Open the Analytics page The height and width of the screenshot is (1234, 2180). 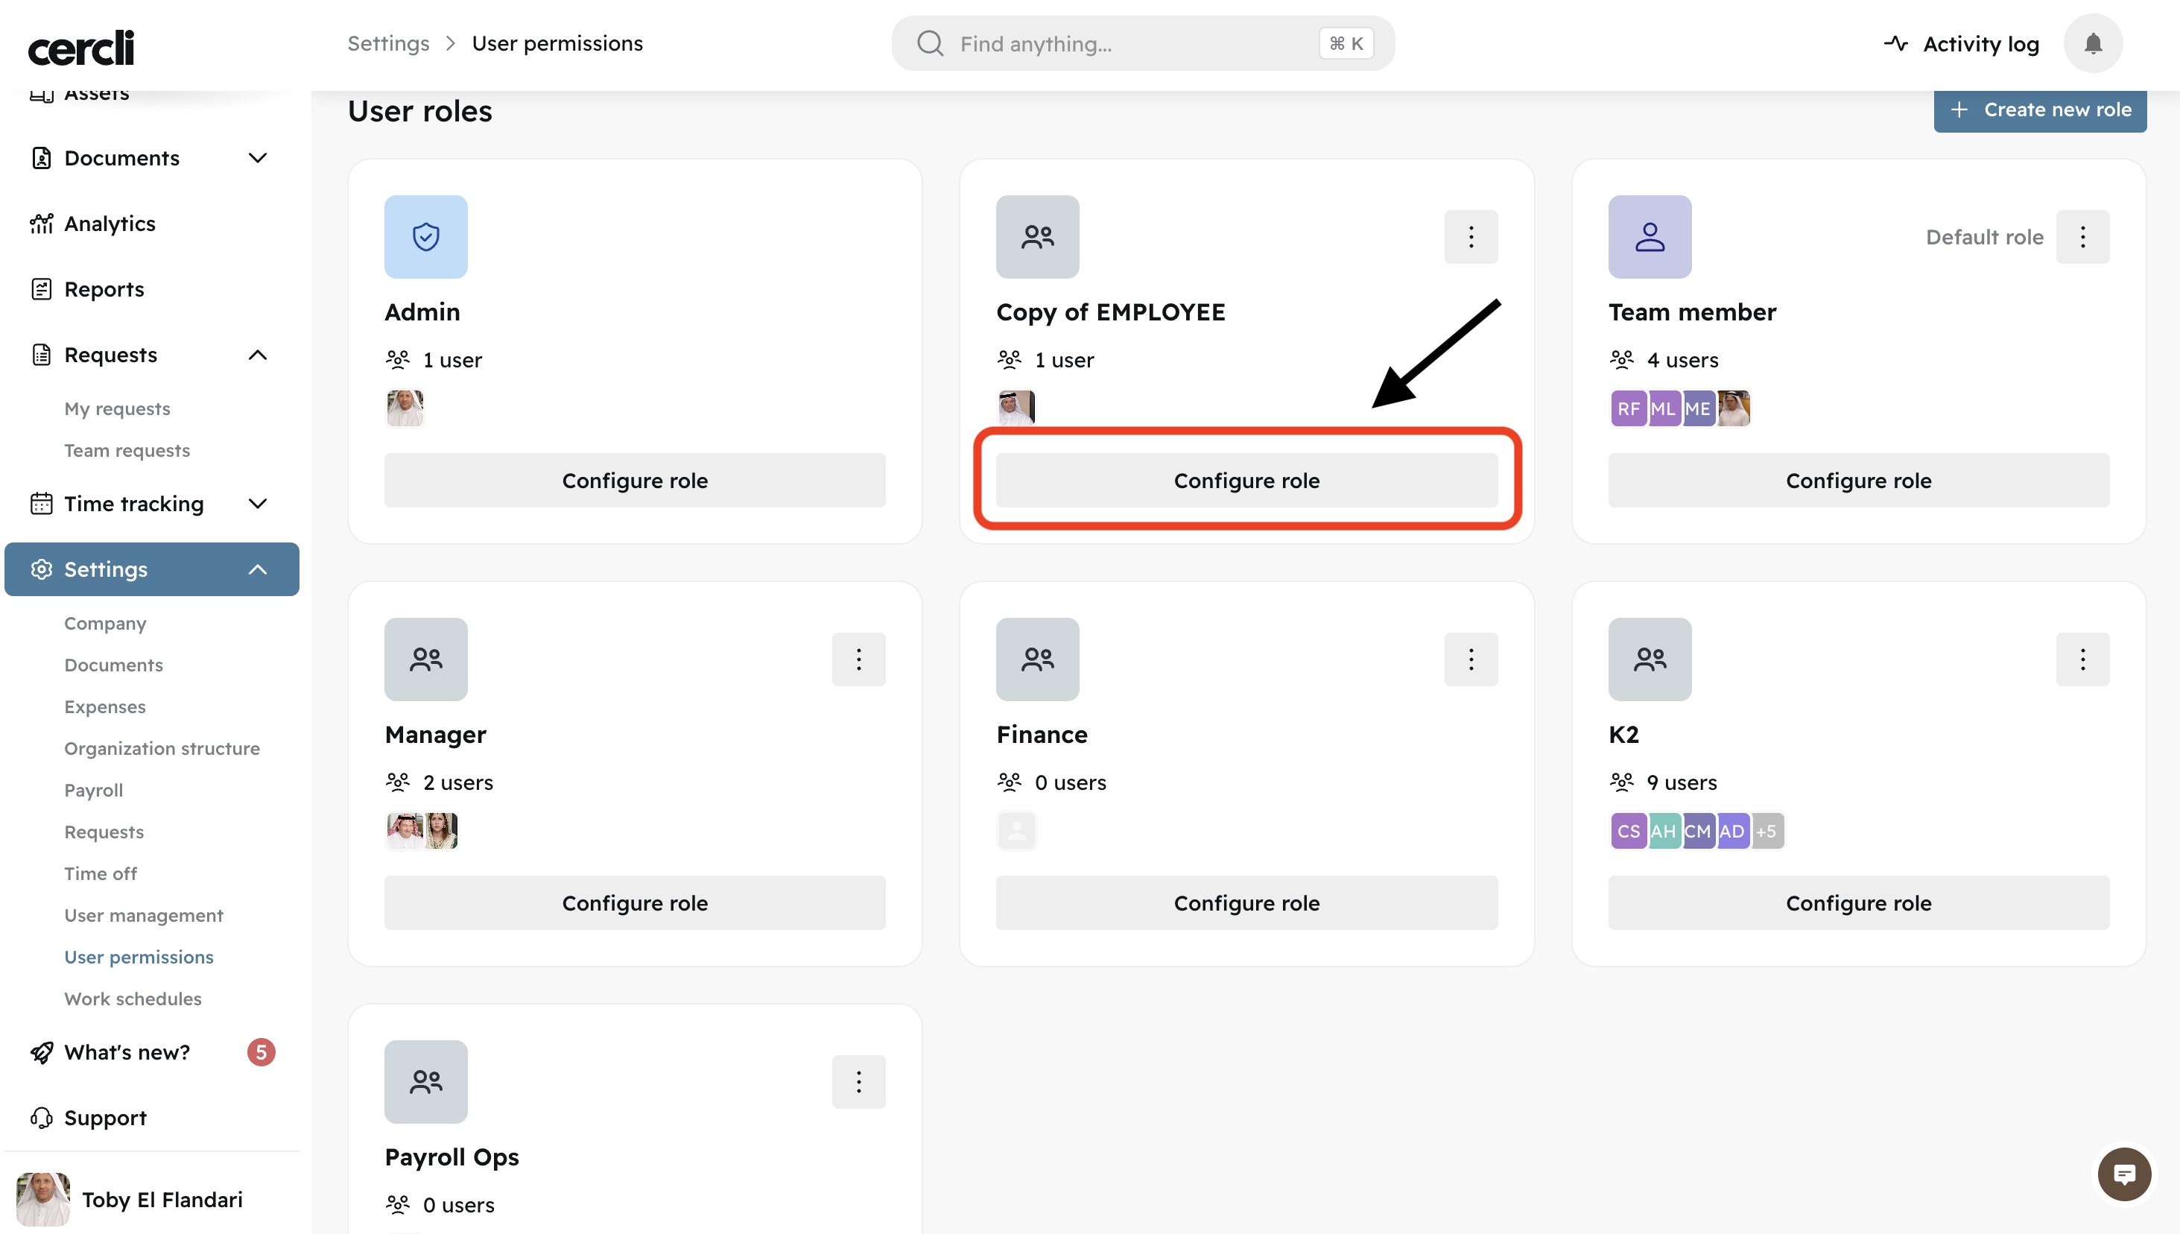coord(110,224)
